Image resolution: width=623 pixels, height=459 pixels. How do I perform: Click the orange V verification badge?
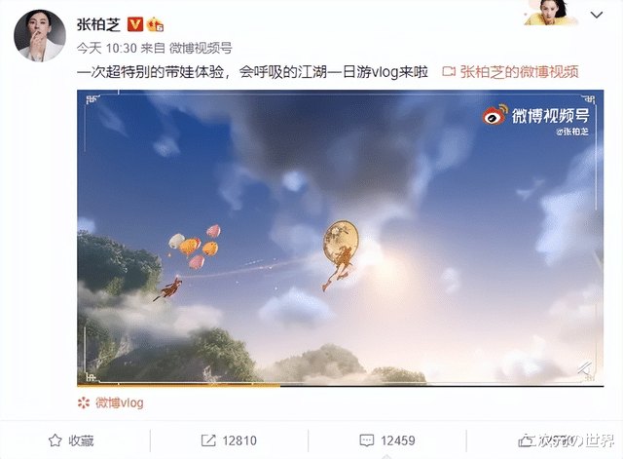(135, 24)
